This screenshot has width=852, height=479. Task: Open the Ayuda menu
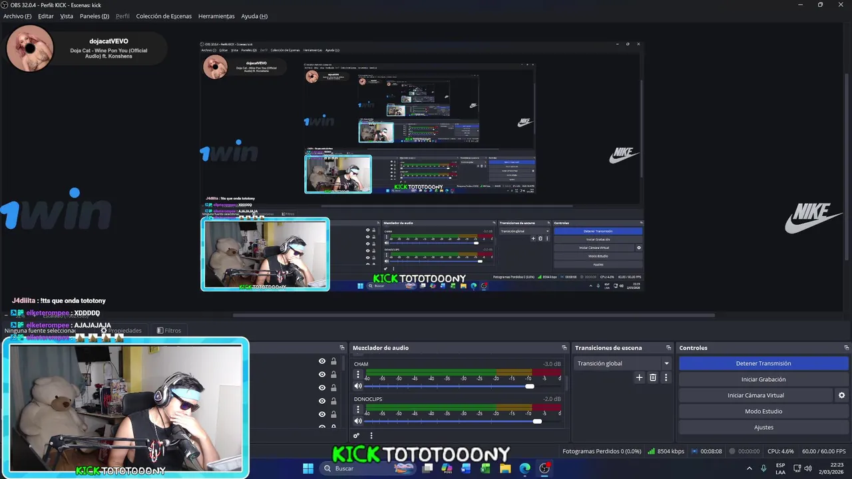pyautogui.click(x=254, y=16)
